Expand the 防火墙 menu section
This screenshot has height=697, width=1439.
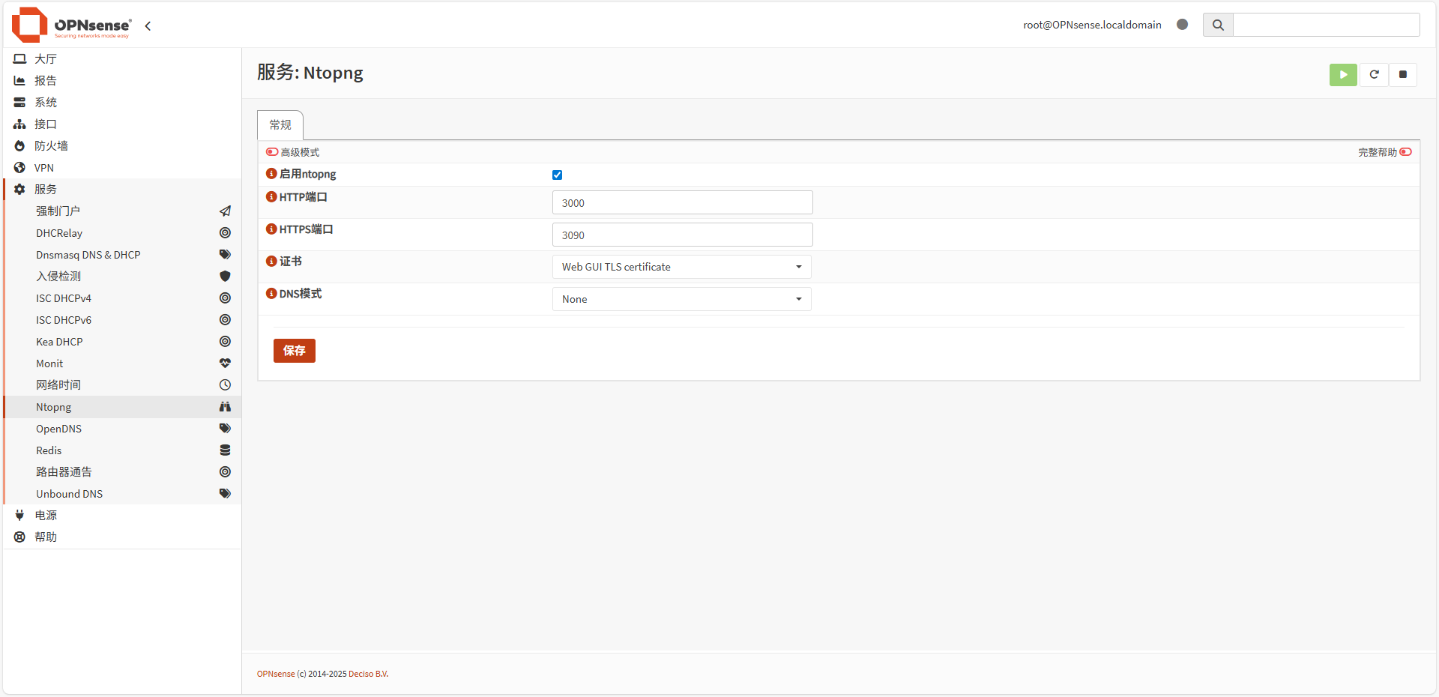pyautogui.click(x=51, y=146)
